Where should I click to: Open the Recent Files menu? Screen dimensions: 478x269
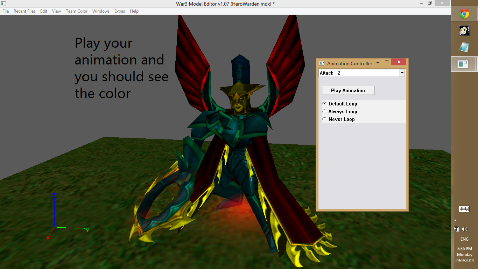(24, 11)
